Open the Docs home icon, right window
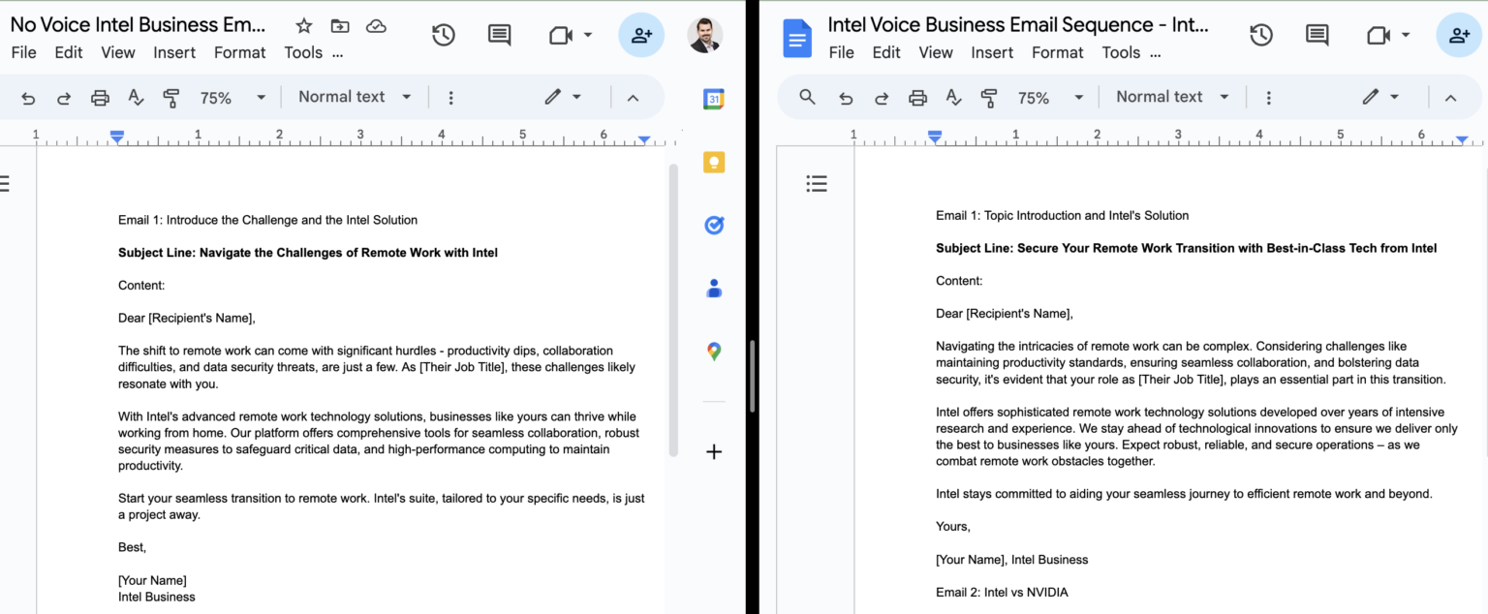 [797, 37]
